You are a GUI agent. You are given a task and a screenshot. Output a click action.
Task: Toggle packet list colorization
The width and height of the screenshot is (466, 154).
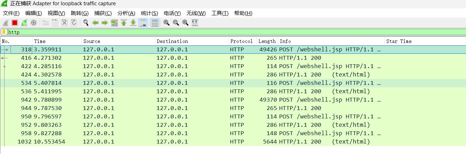coord(155,23)
